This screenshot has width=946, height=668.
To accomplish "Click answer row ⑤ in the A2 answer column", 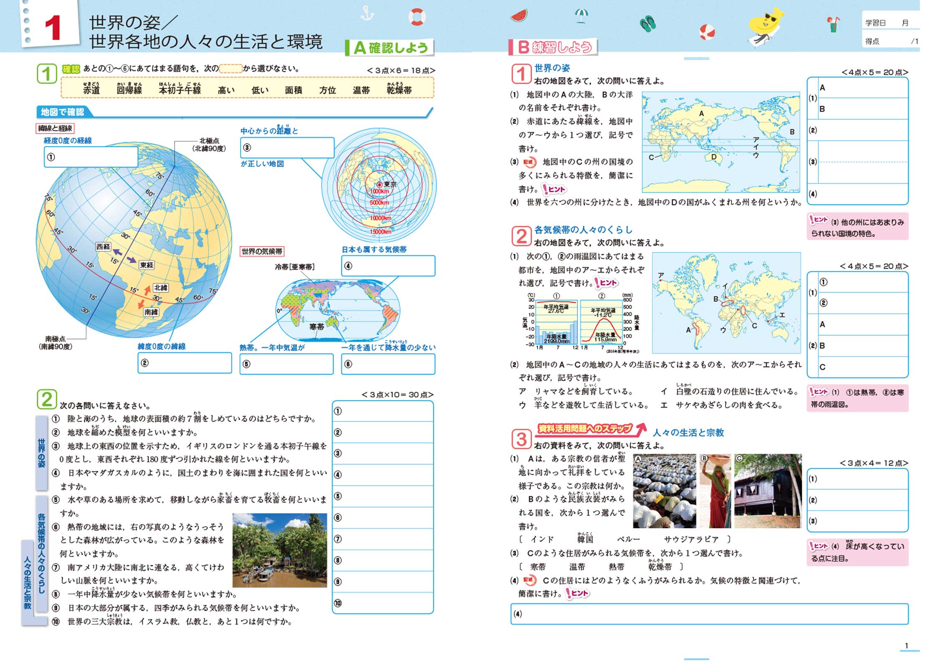I will (x=383, y=496).
